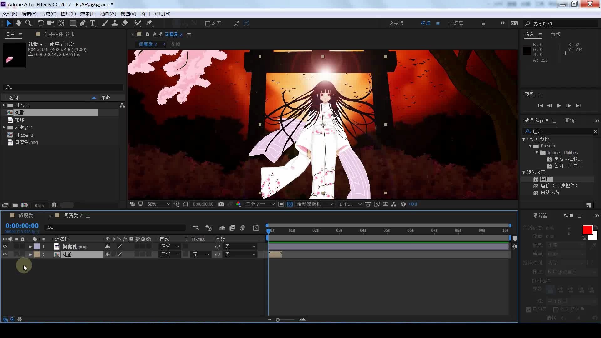Select the Brush tool

coord(105,23)
